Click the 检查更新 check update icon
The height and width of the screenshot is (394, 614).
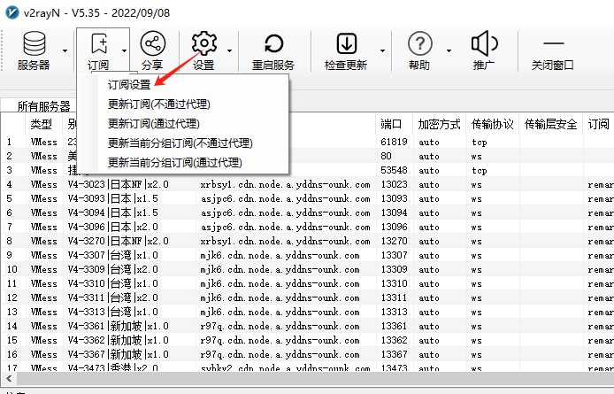[x=347, y=43]
